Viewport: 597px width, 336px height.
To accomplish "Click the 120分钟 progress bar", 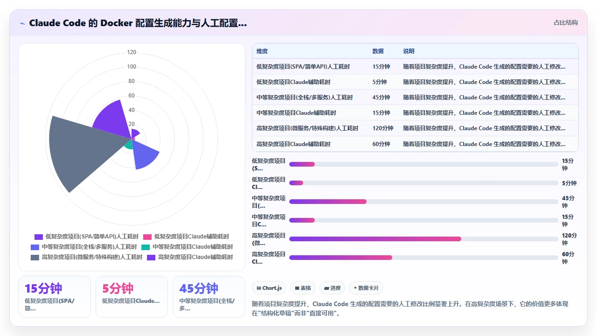I will pos(423,239).
